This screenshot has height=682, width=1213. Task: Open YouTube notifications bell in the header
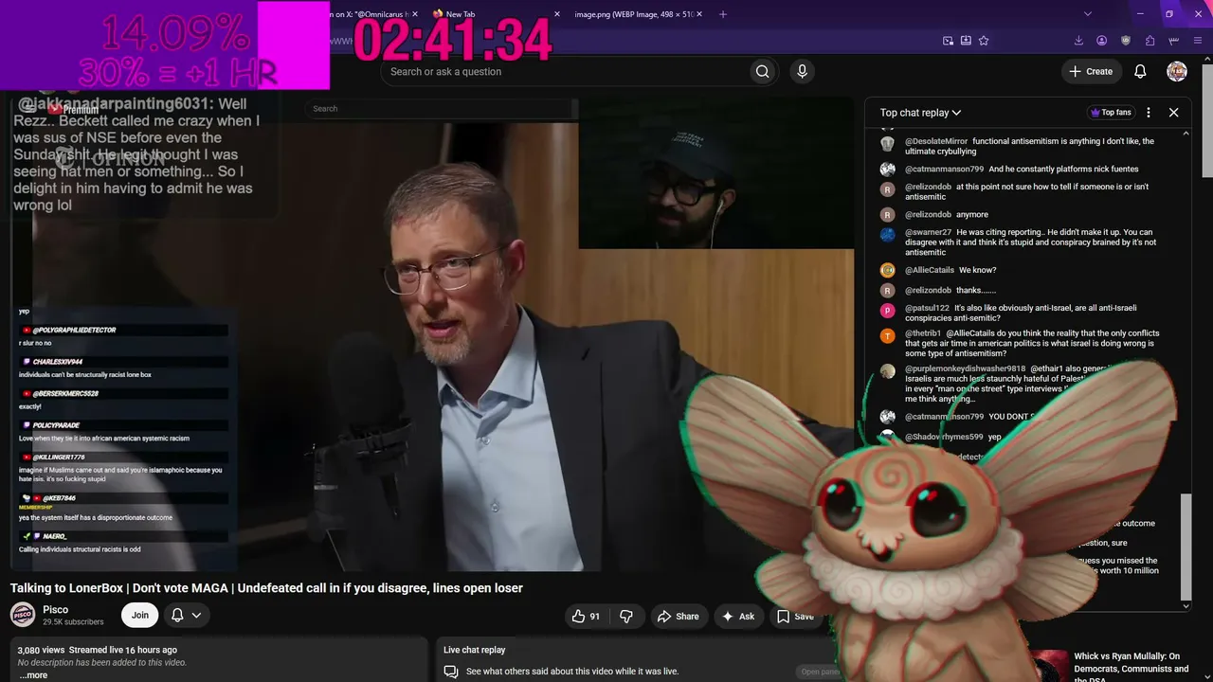click(x=1140, y=71)
